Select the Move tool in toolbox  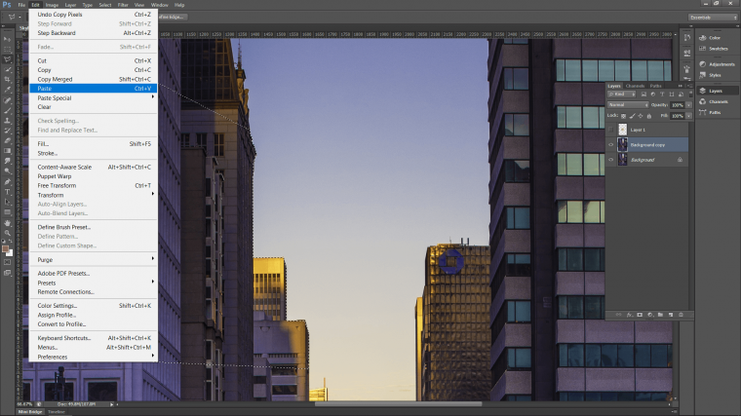pyautogui.click(x=7, y=39)
